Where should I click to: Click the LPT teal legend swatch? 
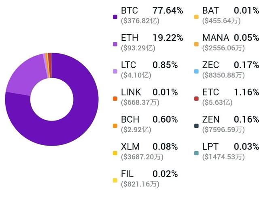196,153
